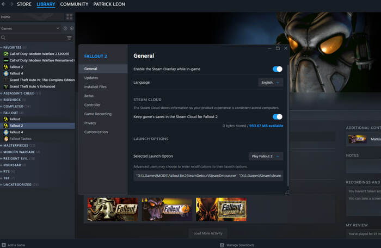Switch library to grid view icon

pos(70,17)
